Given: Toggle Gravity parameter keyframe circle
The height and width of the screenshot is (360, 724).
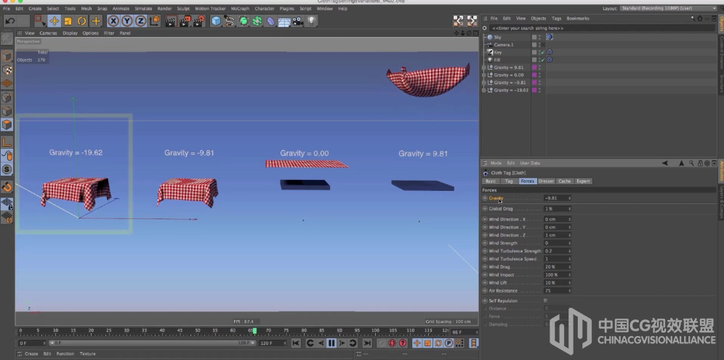Looking at the screenshot, I should click(x=485, y=198).
